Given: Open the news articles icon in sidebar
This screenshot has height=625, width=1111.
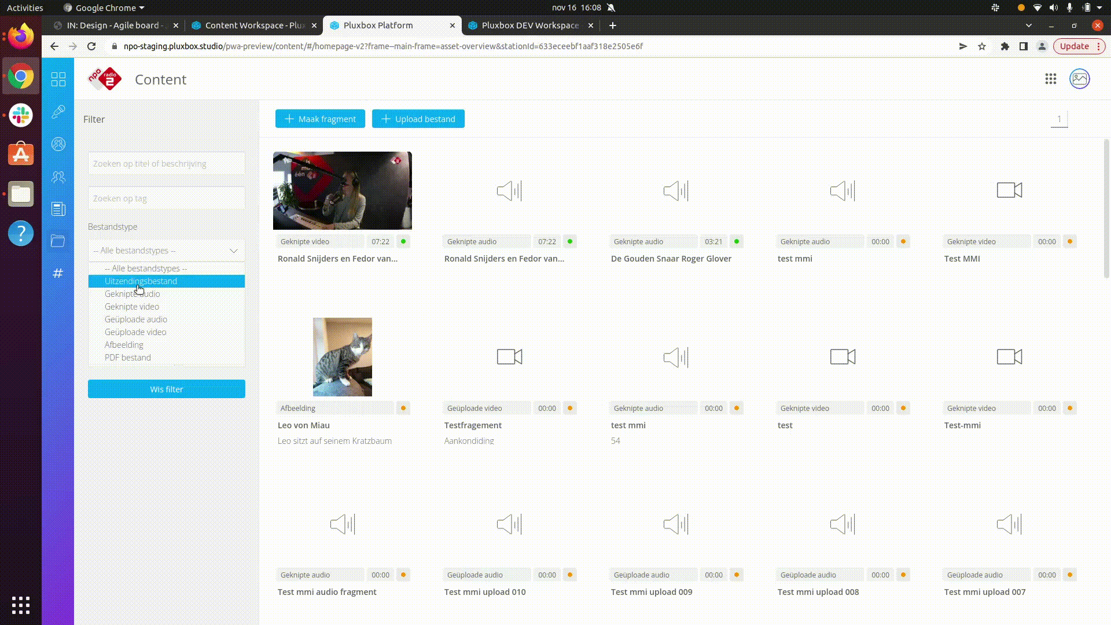Looking at the screenshot, I should (x=58, y=209).
